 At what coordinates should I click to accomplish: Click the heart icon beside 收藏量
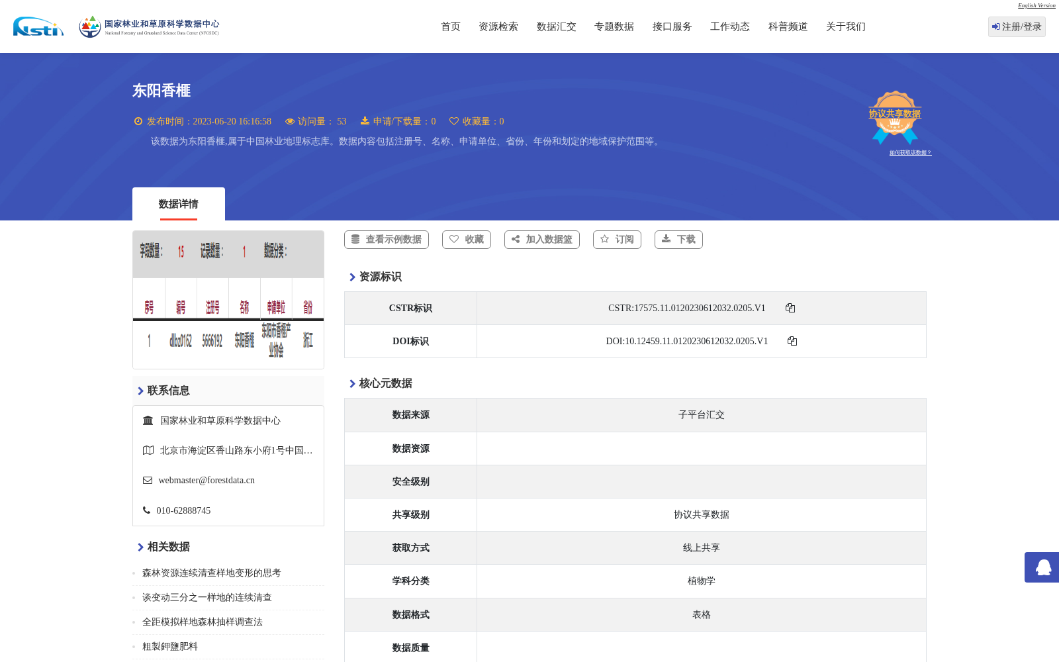454,120
